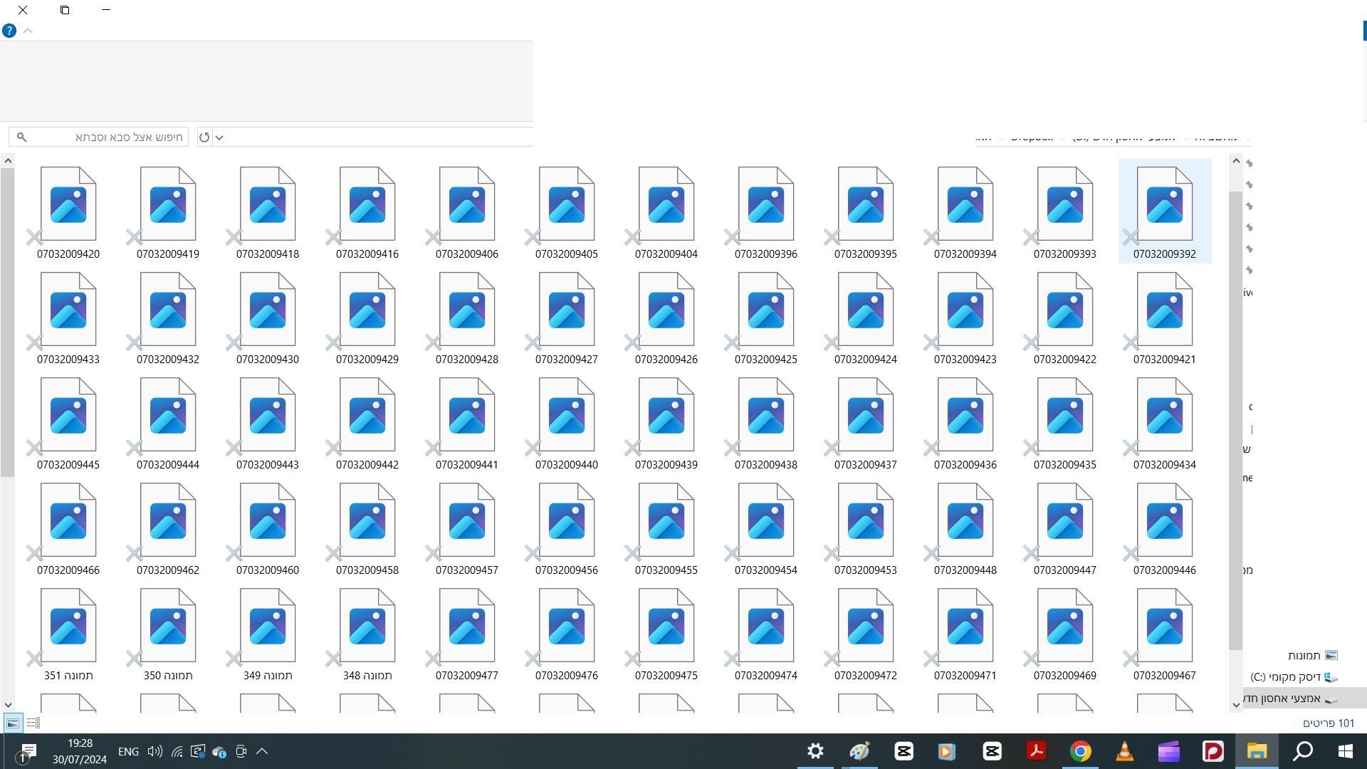Open 'תמונות' in the navigation pane

pyautogui.click(x=1312, y=655)
